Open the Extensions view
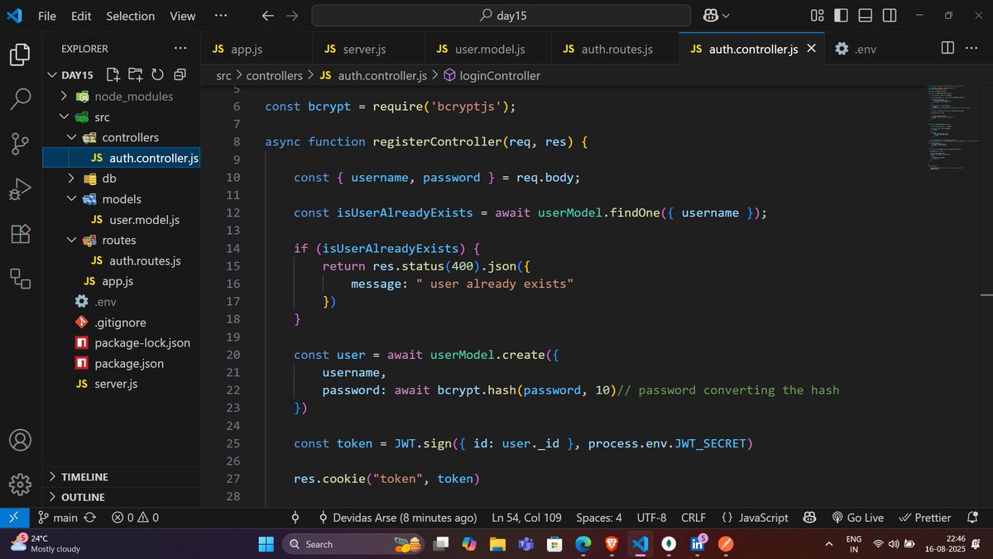The image size is (993, 559). pos(20,234)
